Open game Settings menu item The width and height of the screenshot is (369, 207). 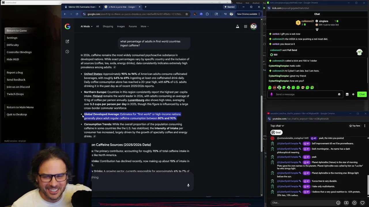12,38
